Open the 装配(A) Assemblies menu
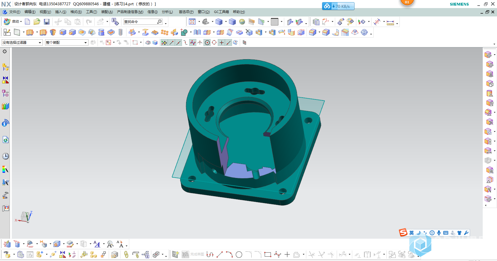The width and height of the screenshot is (497, 261). [x=107, y=12]
